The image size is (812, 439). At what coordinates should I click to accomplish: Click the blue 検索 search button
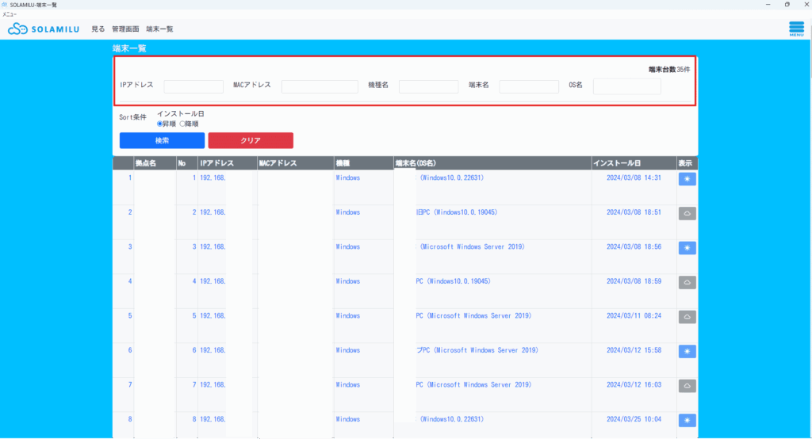[x=162, y=140]
